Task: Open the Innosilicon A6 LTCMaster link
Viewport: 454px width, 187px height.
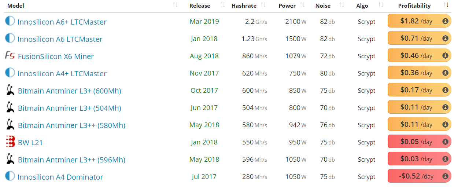Action: [x=60, y=39]
